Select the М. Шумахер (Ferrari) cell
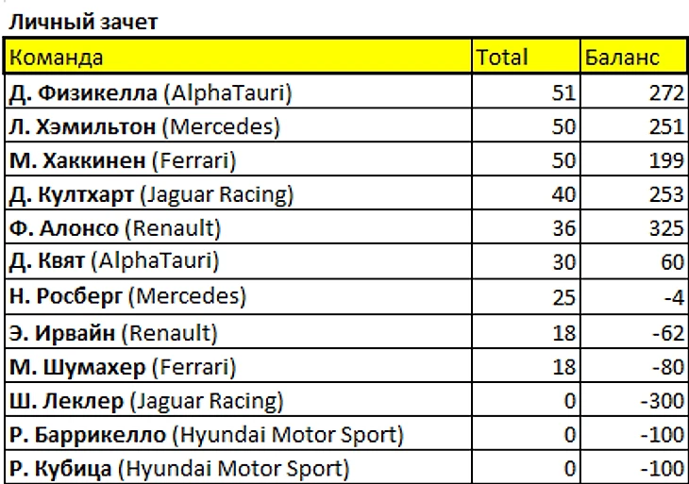 238,365
